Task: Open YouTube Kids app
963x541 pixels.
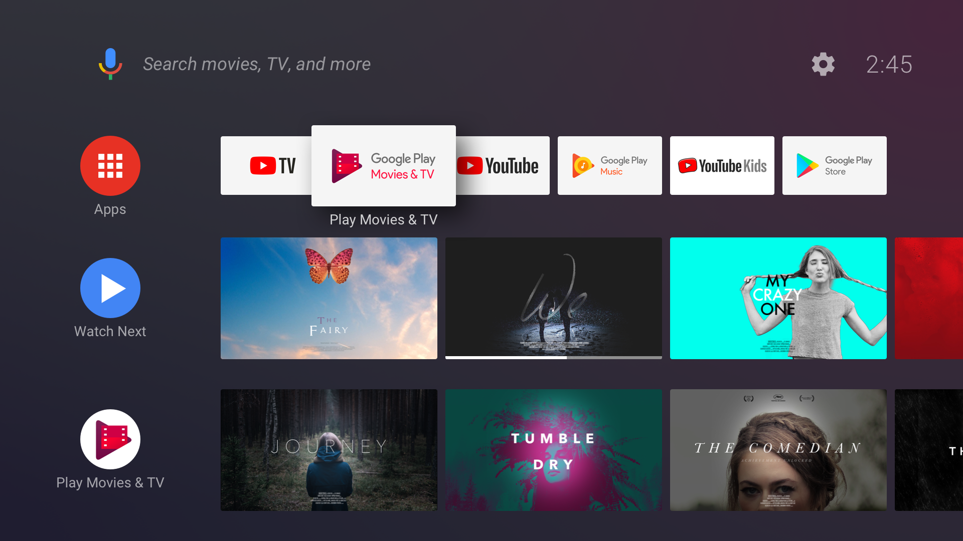Action: pyautogui.click(x=723, y=166)
